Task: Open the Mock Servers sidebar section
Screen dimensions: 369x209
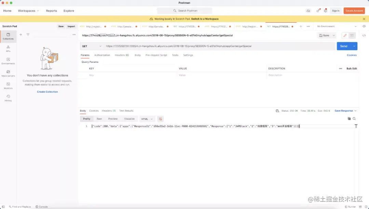Action: pyautogui.click(x=8, y=73)
